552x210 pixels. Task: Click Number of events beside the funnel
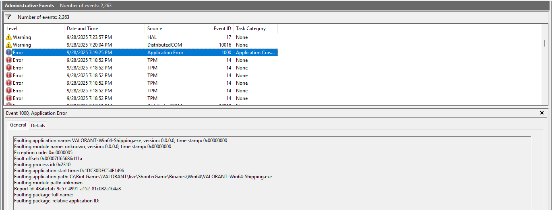(43, 17)
